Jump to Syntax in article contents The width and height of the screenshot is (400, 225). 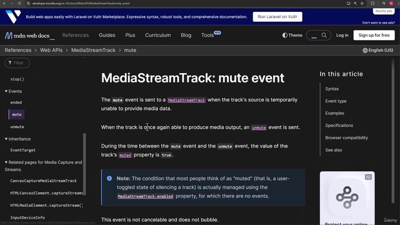[x=332, y=89]
